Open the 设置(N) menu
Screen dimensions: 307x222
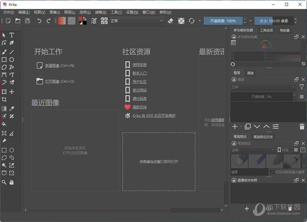point(132,12)
